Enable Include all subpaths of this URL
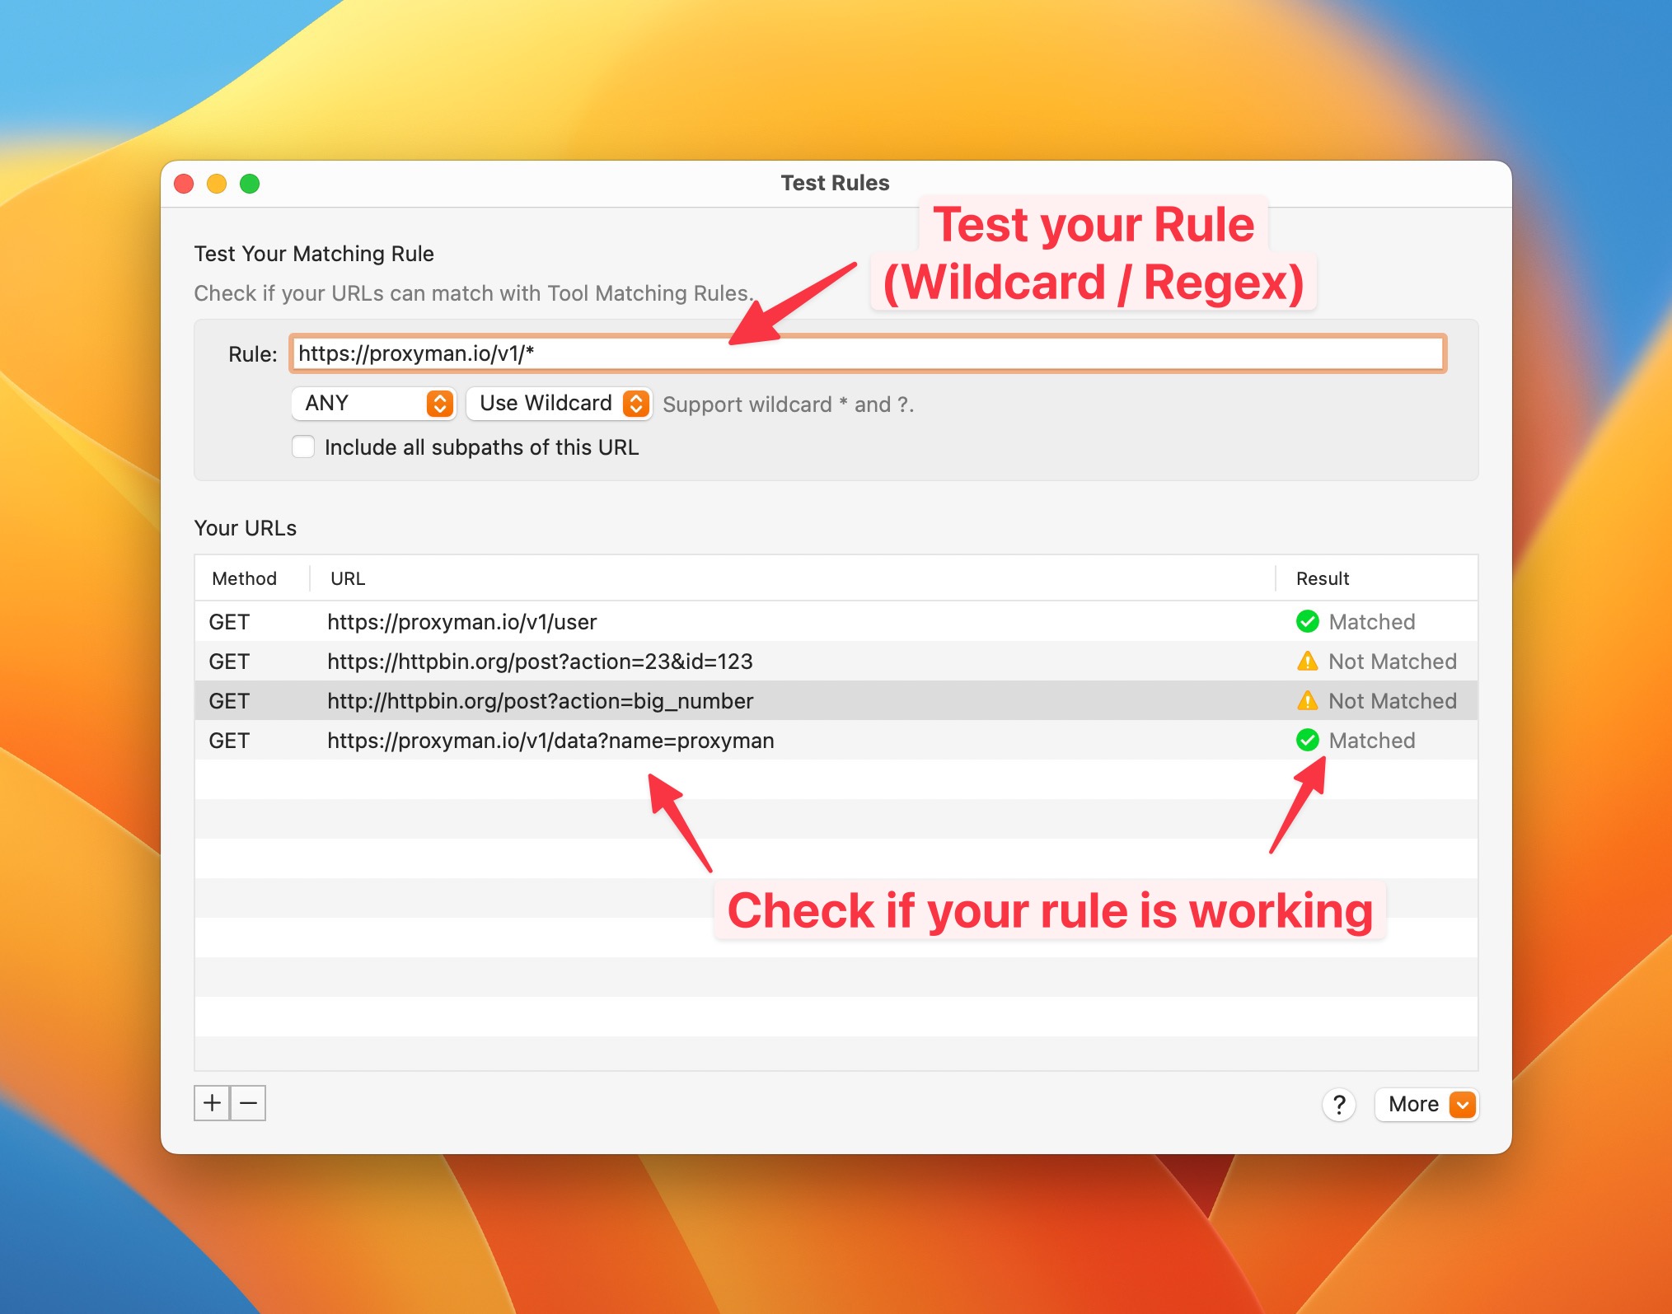The image size is (1672, 1314). pyautogui.click(x=303, y=447)
